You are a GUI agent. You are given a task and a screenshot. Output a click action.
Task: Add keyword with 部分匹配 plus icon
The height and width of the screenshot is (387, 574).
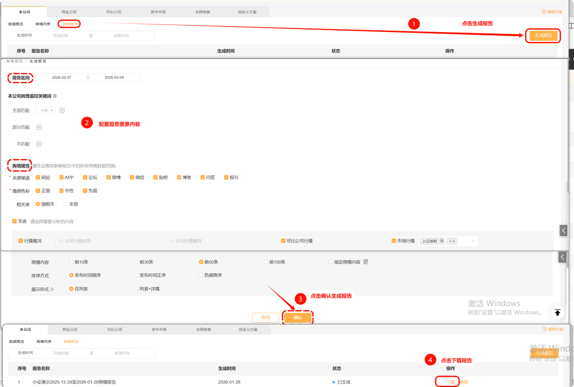(39, 127)
